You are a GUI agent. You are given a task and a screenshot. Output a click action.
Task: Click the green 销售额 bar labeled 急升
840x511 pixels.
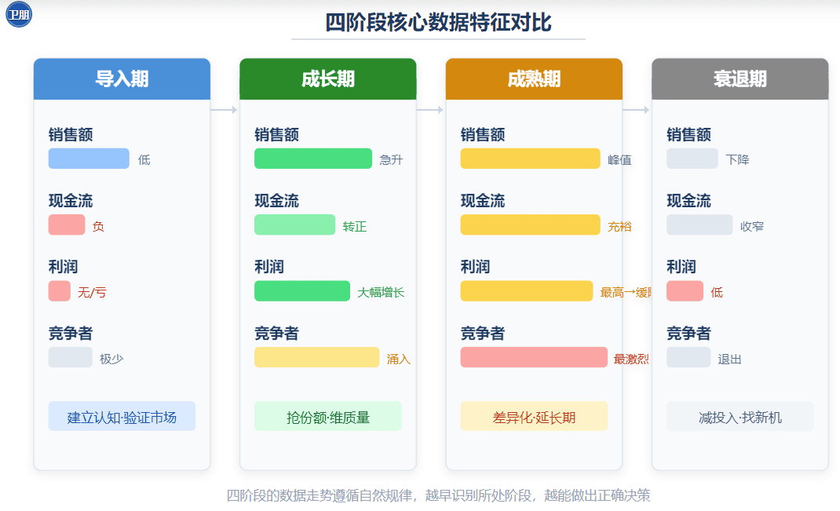313,159
